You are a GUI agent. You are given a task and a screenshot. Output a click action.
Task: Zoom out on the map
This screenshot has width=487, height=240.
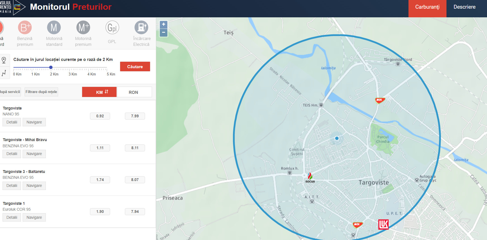[163, 33]
